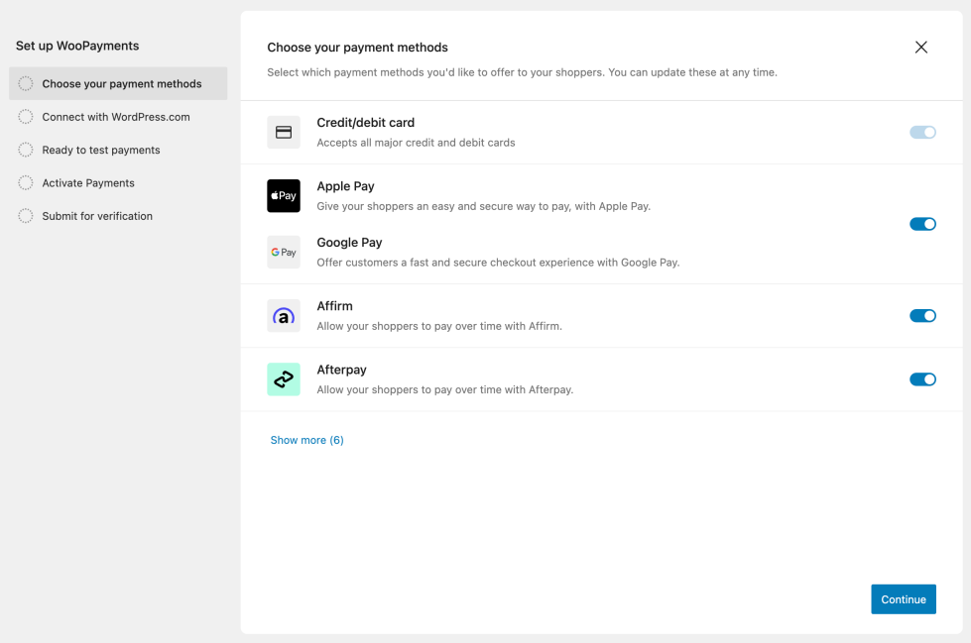
Task: Click the Apple Pay logo icon
Action: (284, 196)
